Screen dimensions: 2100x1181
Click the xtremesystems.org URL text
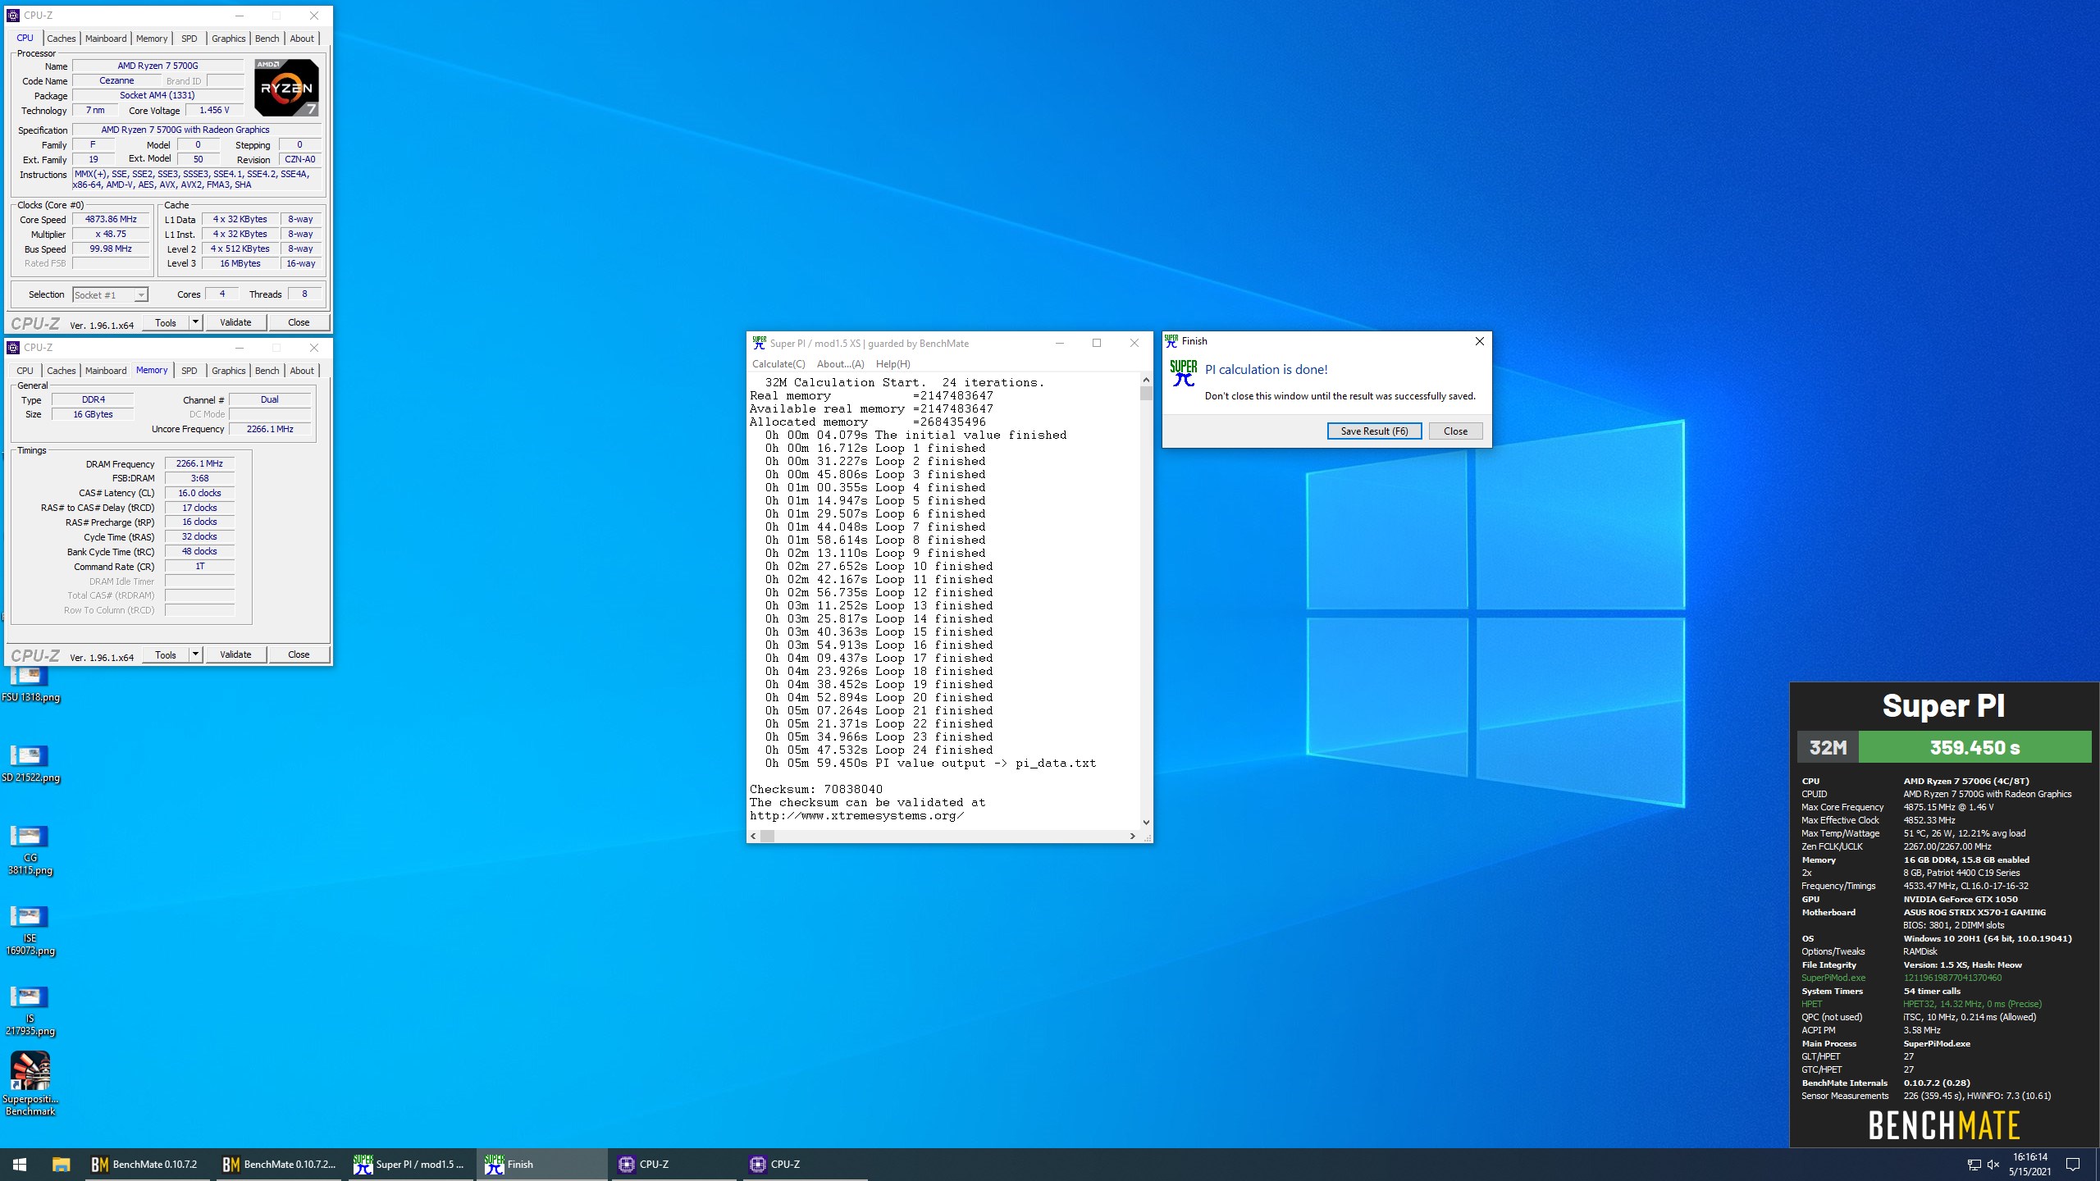coord(856,815)
